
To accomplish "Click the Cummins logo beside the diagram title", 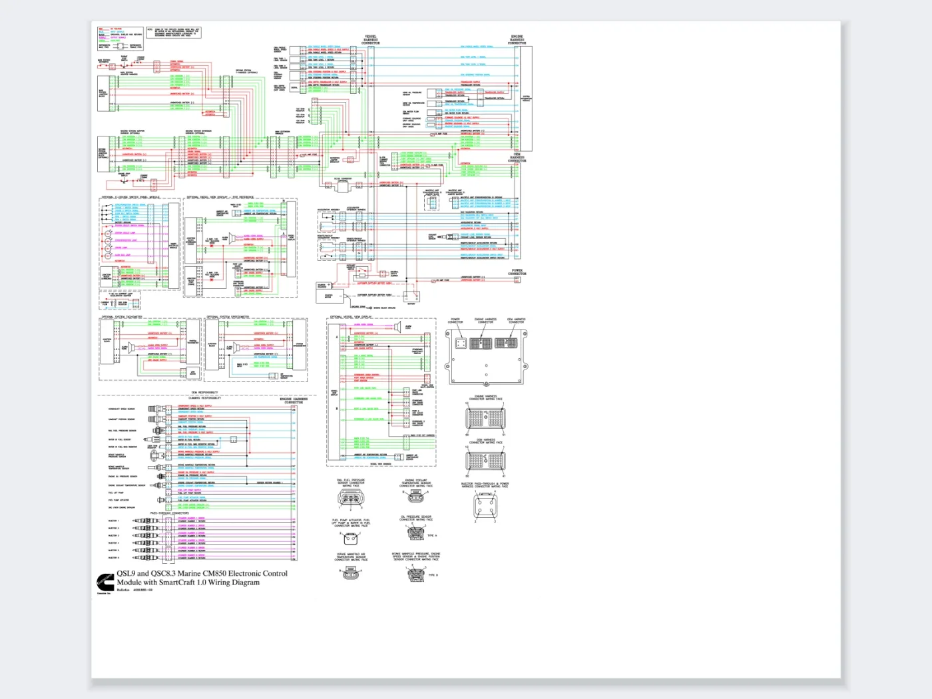I will tap(105, 583).
